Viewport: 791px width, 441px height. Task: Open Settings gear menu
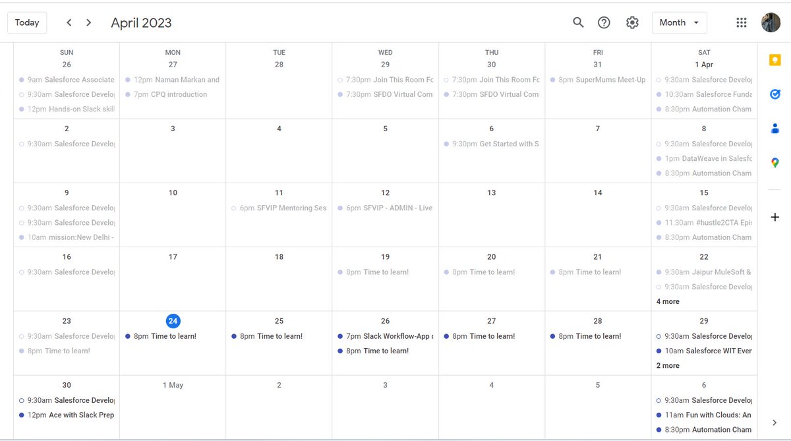coord(632,22)
